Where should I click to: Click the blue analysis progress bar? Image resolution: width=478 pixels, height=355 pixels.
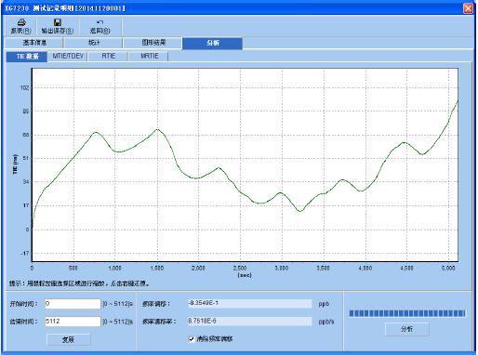[407, 313]
